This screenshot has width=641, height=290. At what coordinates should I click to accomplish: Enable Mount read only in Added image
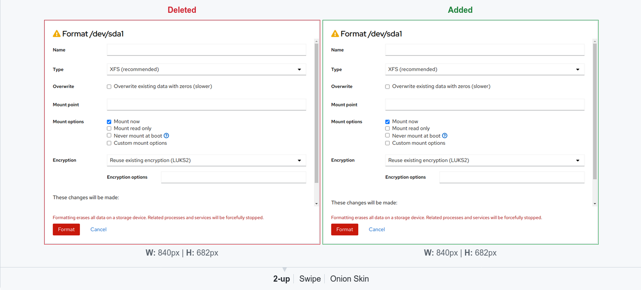387,128
